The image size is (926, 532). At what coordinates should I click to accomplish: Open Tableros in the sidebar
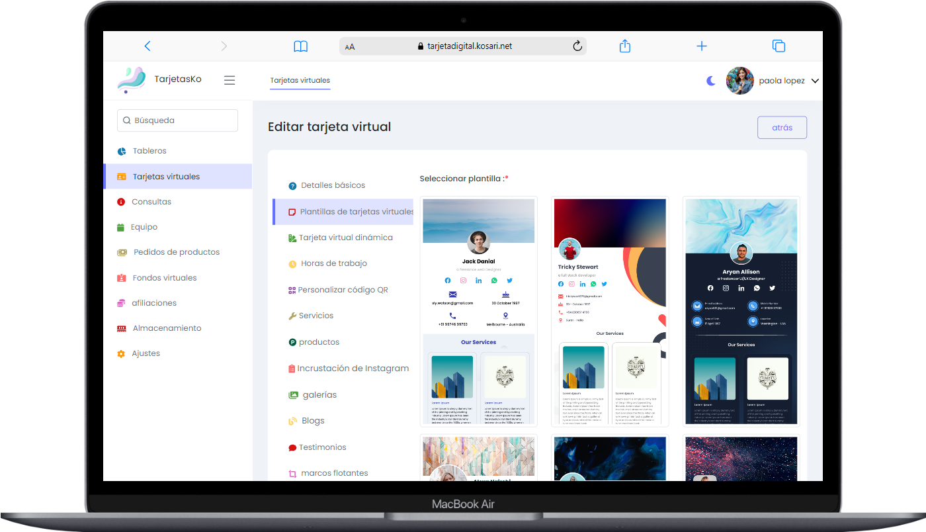point(149,151)
